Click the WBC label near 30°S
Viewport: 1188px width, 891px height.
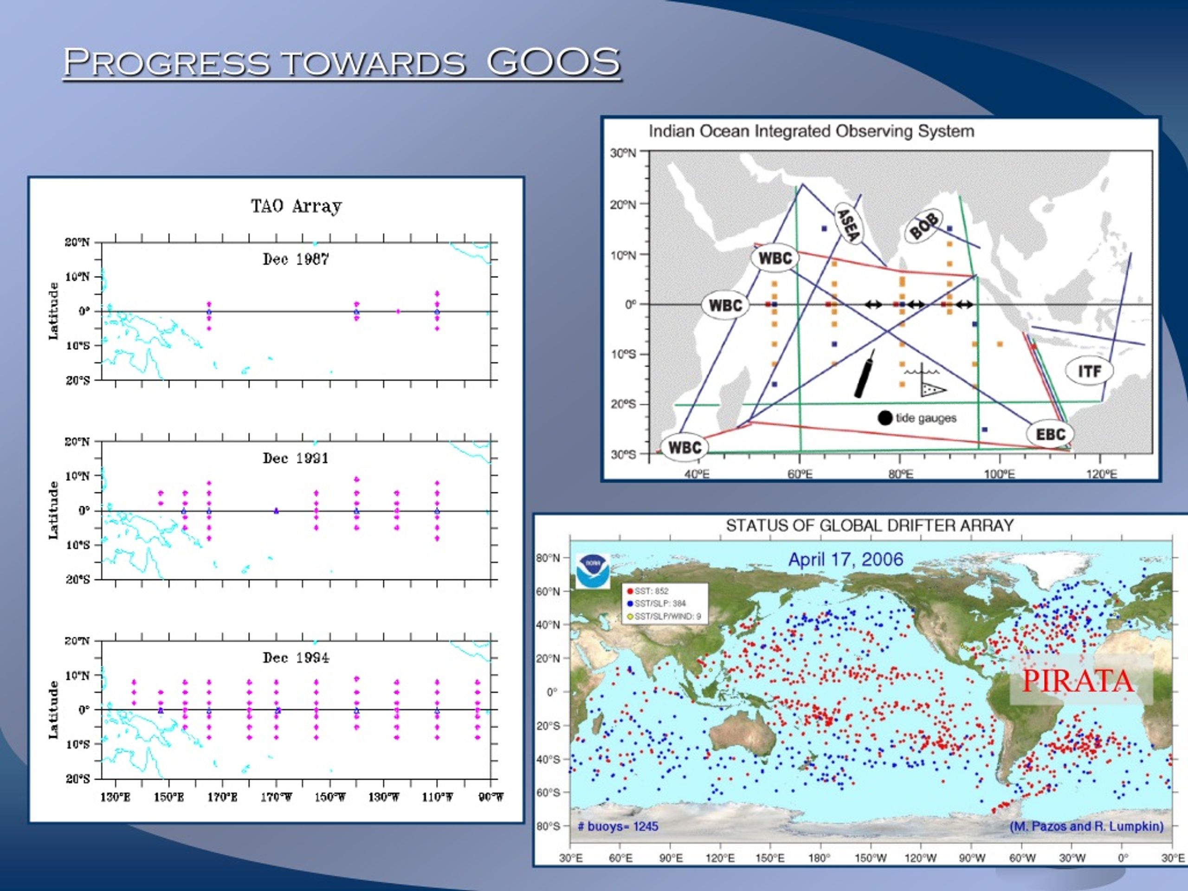pos(685,447)
